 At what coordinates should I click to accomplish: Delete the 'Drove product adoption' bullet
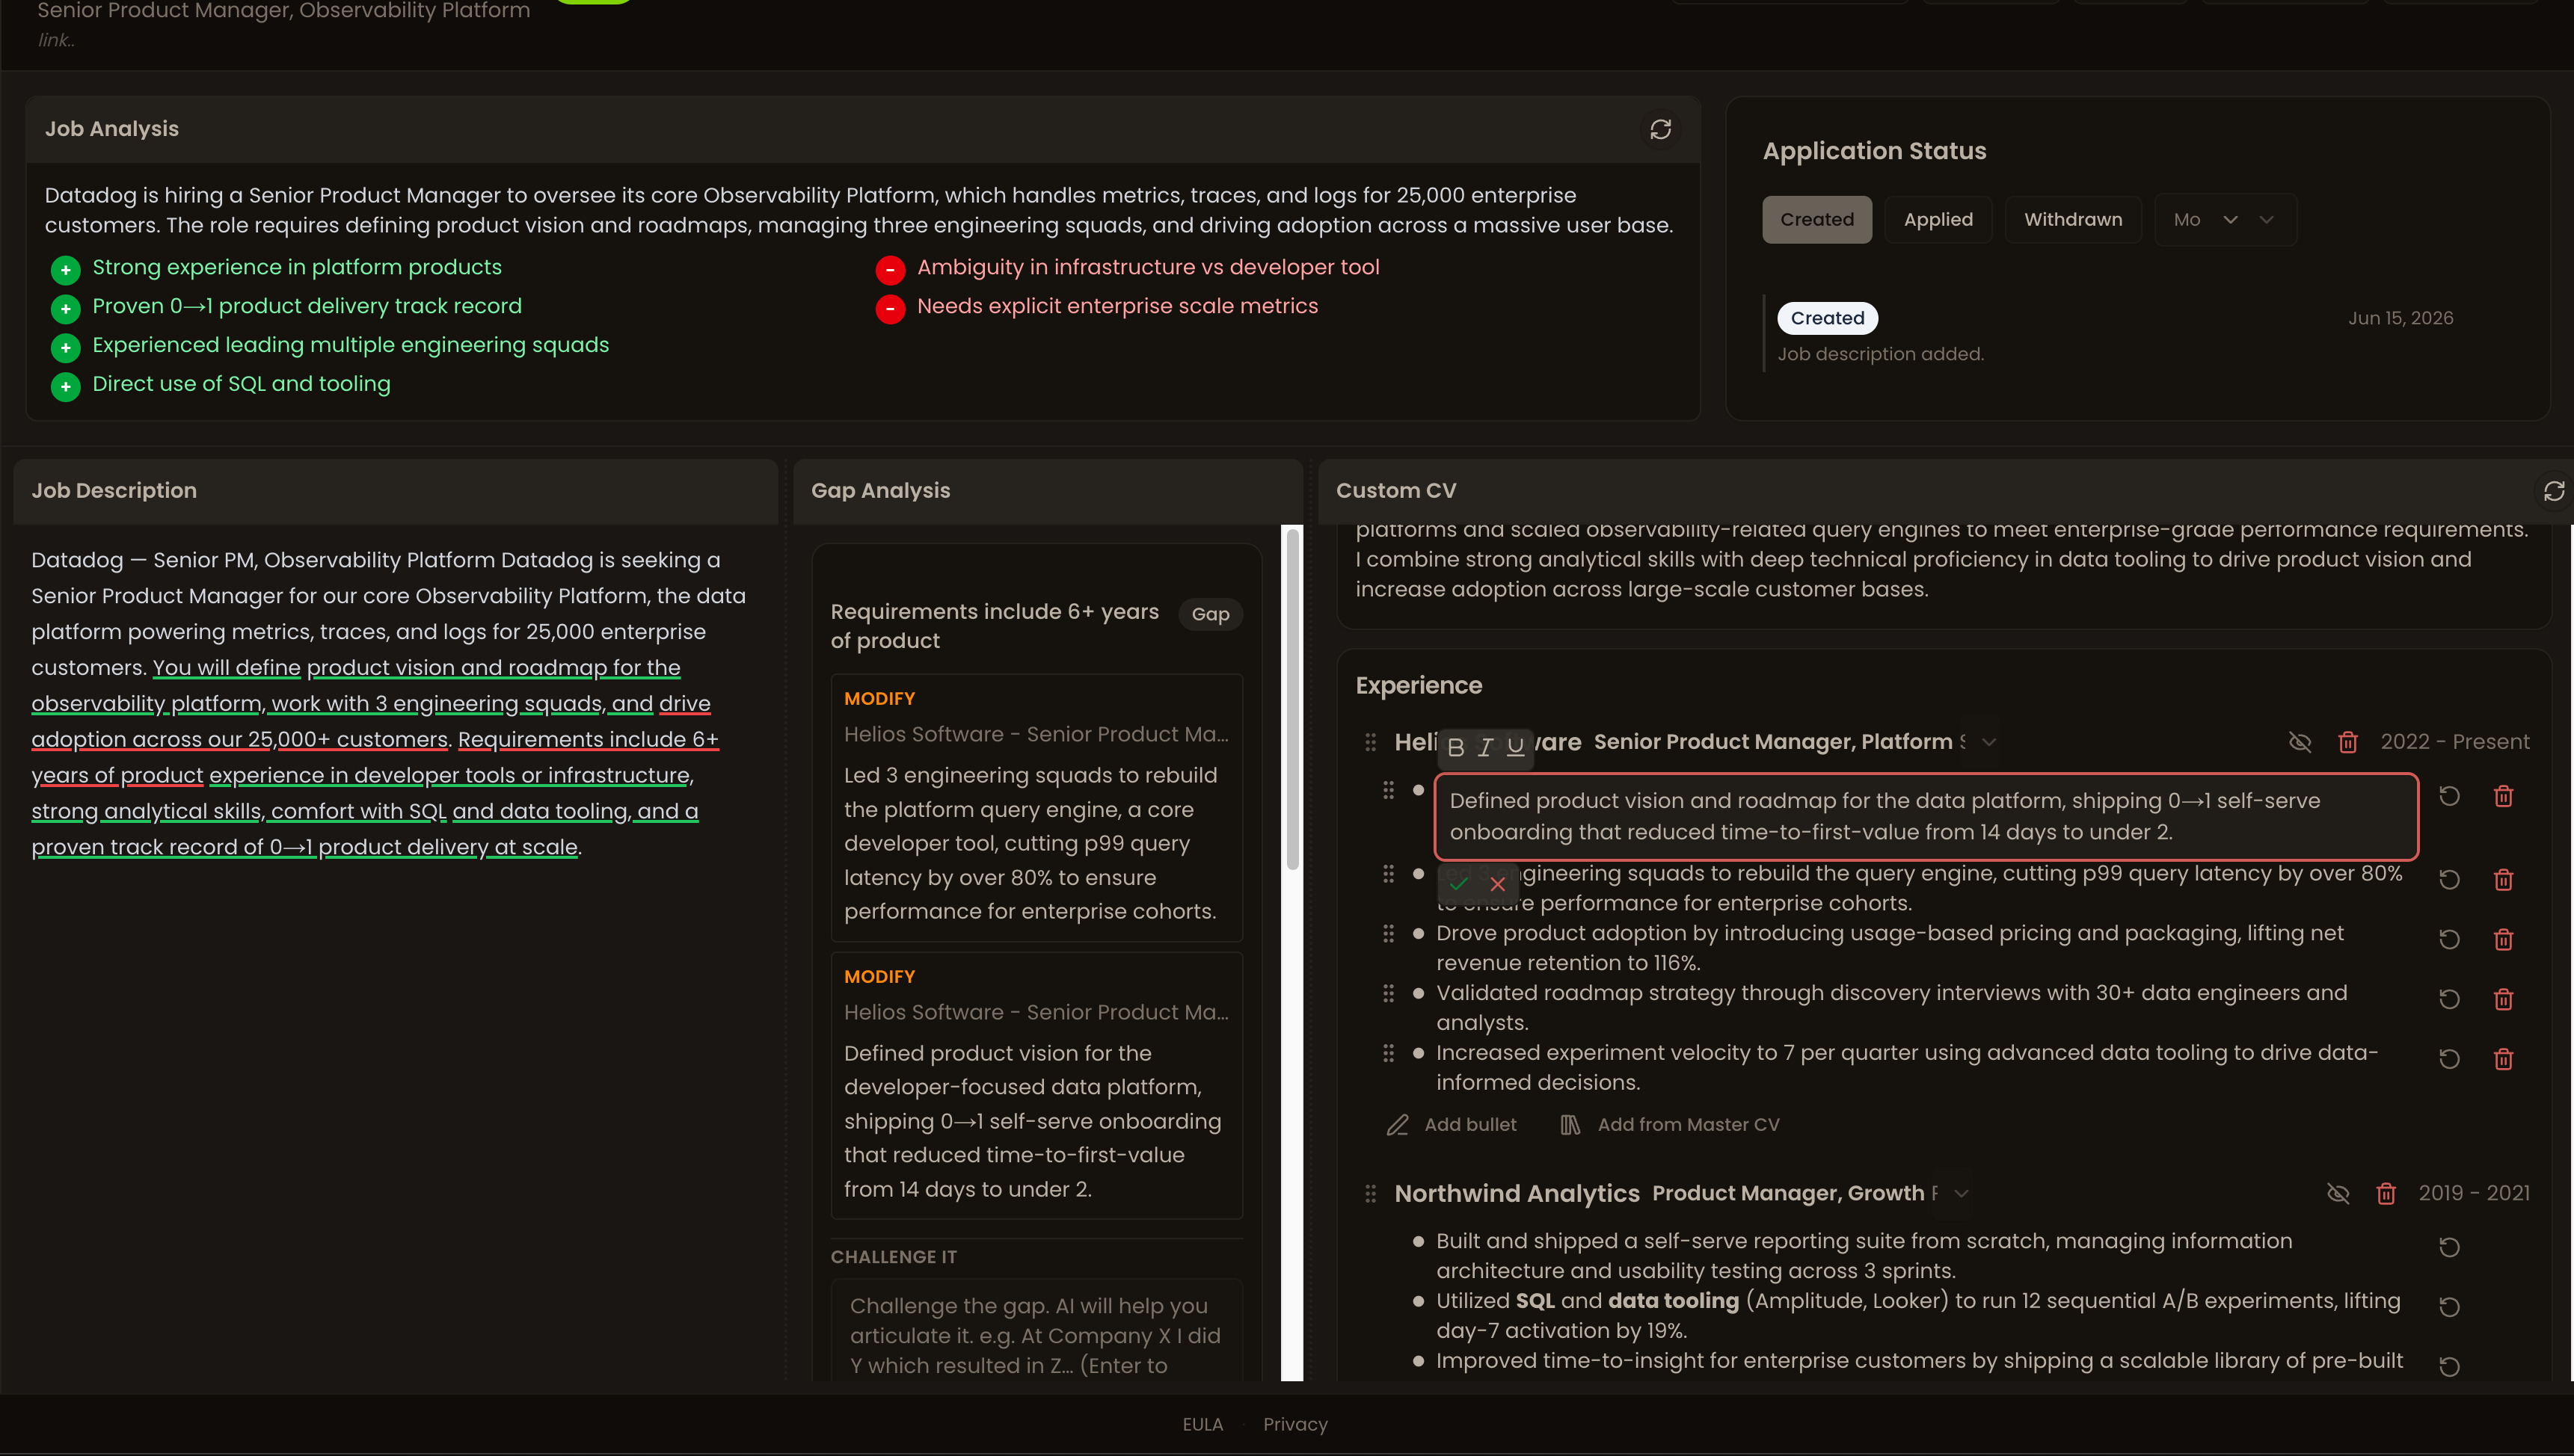tap(2504, 939)
